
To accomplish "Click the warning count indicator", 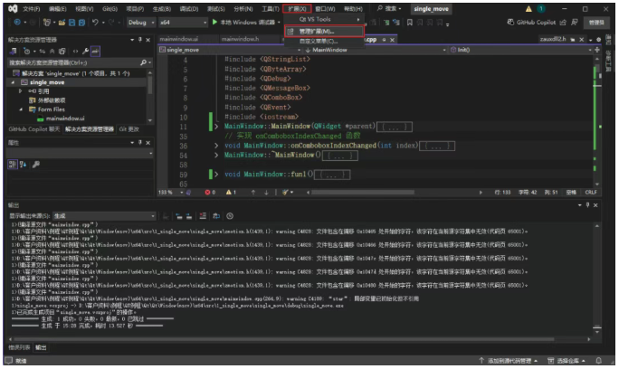I will click(231, 193).
